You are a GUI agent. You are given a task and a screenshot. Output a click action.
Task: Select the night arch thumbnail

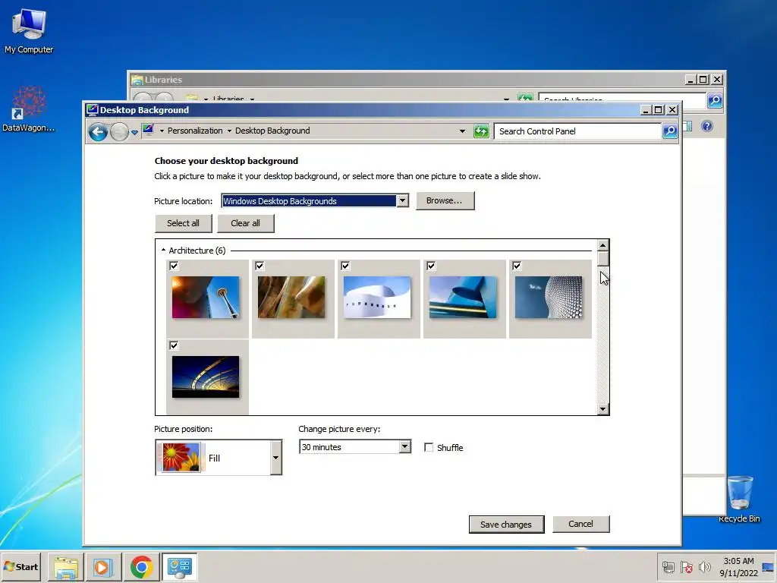pos(206,377)
